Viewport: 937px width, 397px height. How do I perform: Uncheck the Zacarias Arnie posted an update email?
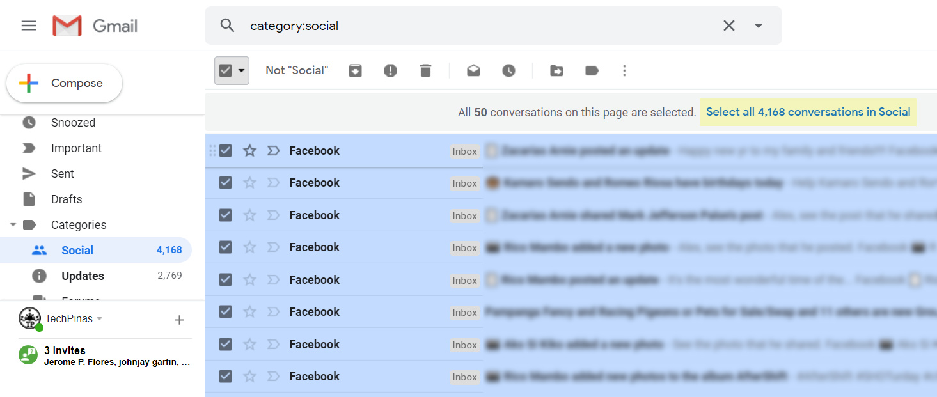pyautogui.click(x=225, y=151)
